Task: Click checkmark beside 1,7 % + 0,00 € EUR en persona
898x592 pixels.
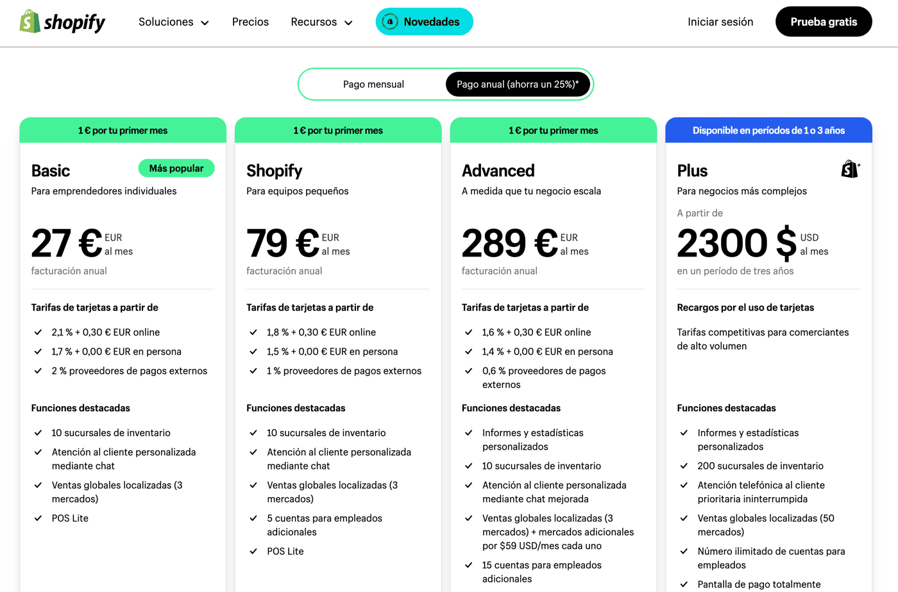Action: click(38, 351)
